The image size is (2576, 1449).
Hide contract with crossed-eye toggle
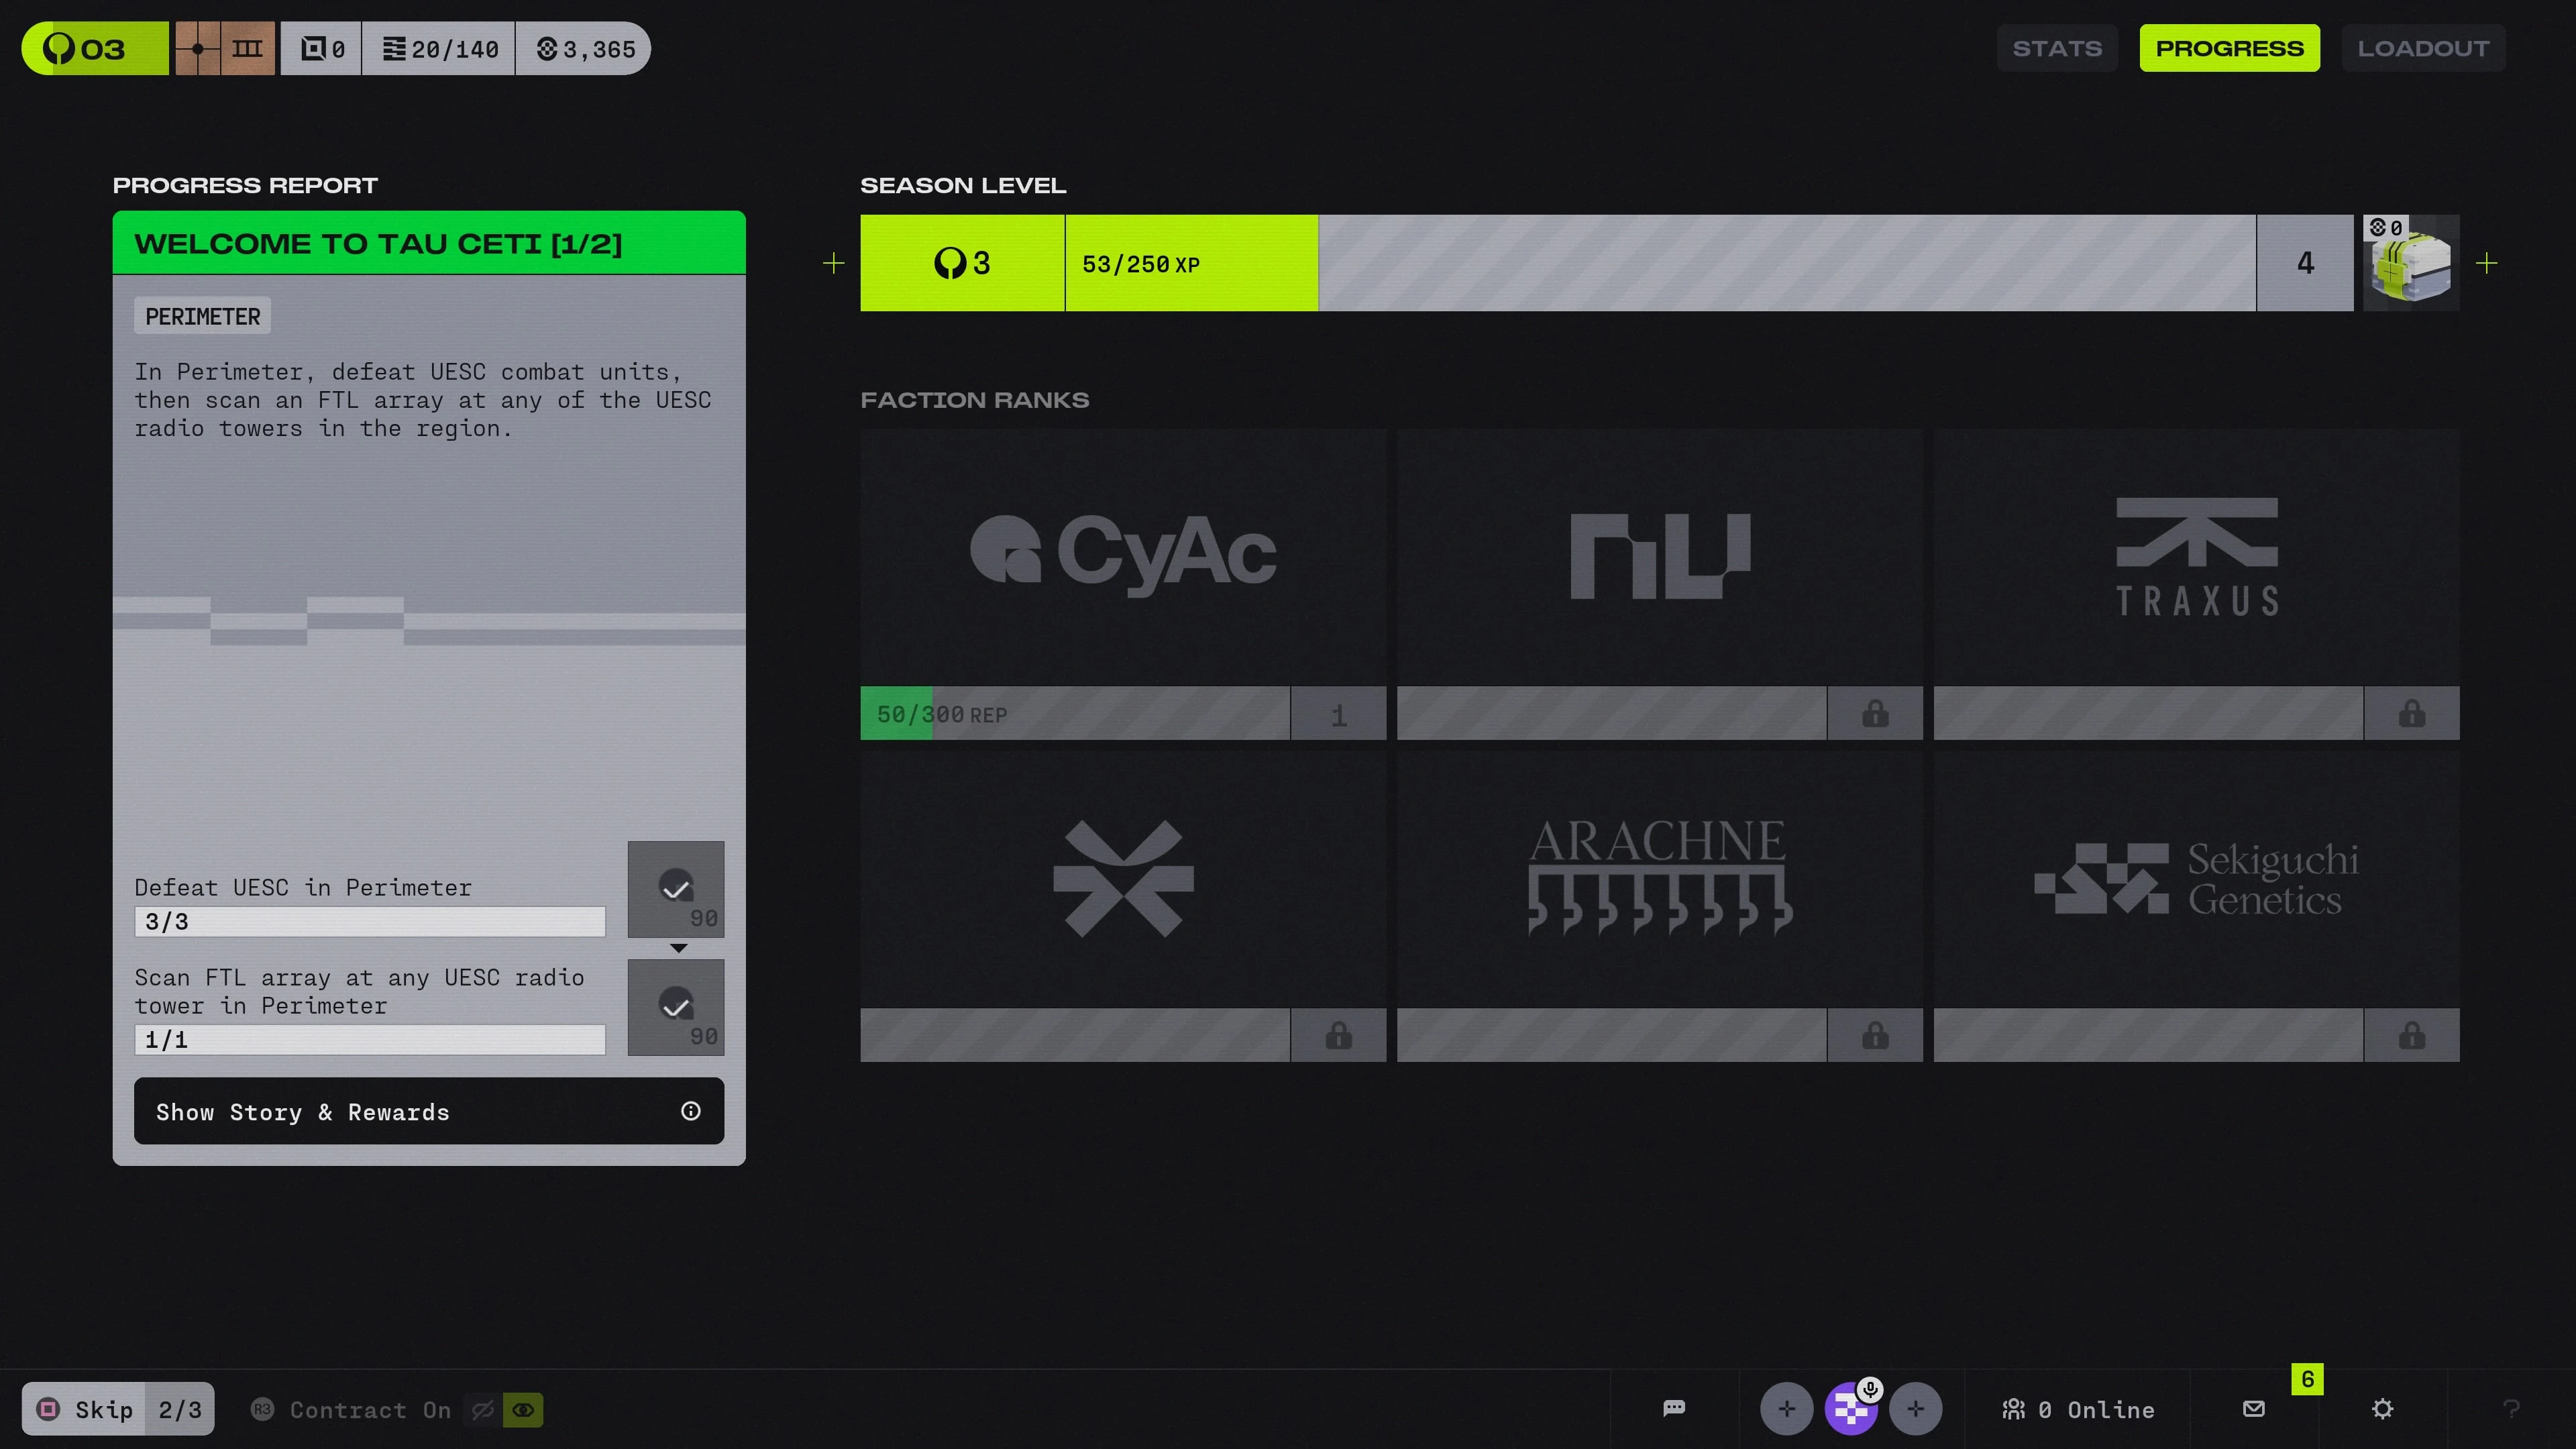point(483,1409)
